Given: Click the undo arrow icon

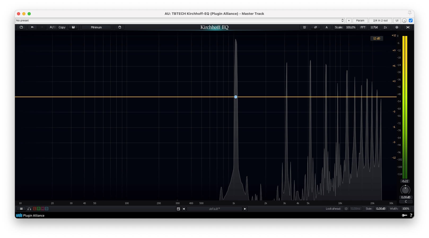Looking at the screenshot, I should pos(32,27).
